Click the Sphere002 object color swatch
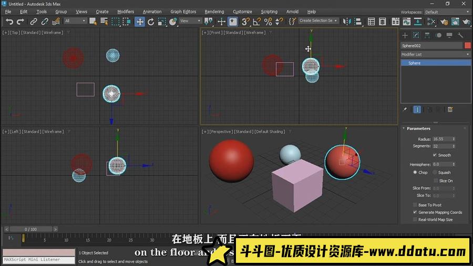Screen dimensions: 473x266 [x=468, y=46]
